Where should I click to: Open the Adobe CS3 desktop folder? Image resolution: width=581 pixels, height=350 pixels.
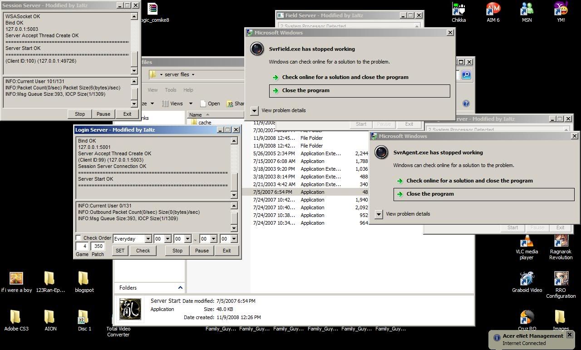pyautogui.click(x=16, y=317)
